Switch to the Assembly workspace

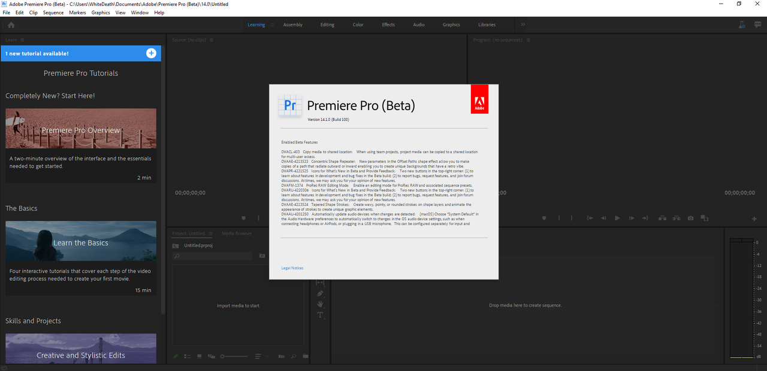[x=292, y=25]
